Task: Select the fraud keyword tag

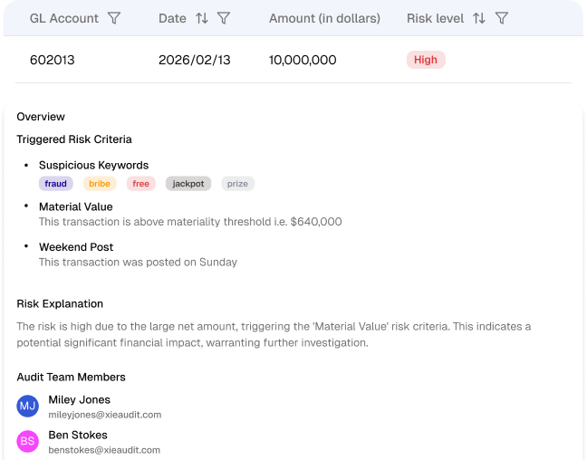Action: (56, 184)
